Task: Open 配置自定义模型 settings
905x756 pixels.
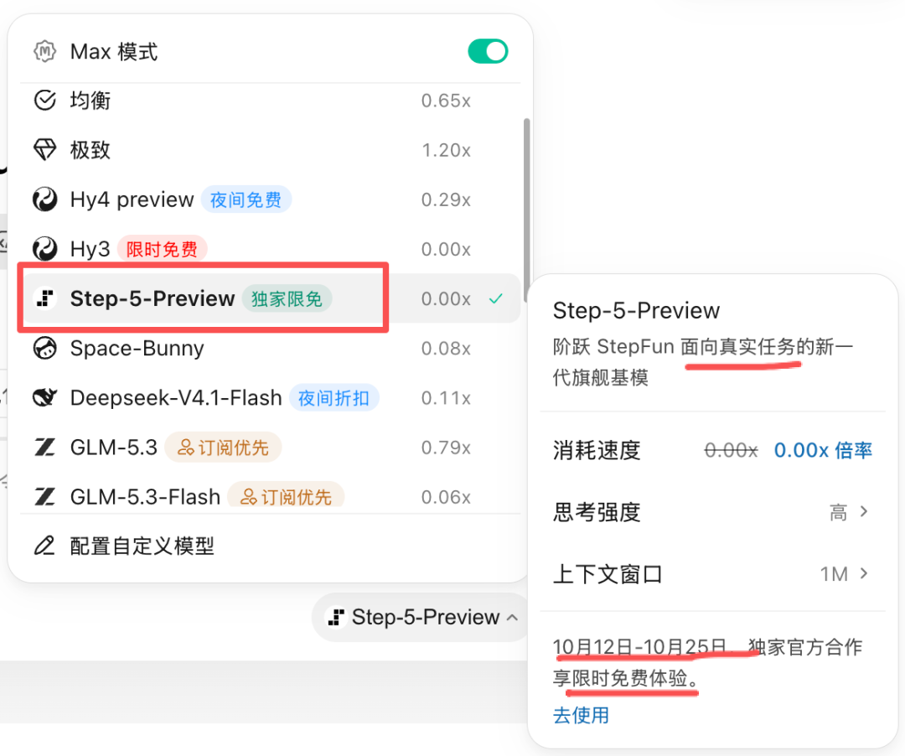Action: tap(270, 546)
